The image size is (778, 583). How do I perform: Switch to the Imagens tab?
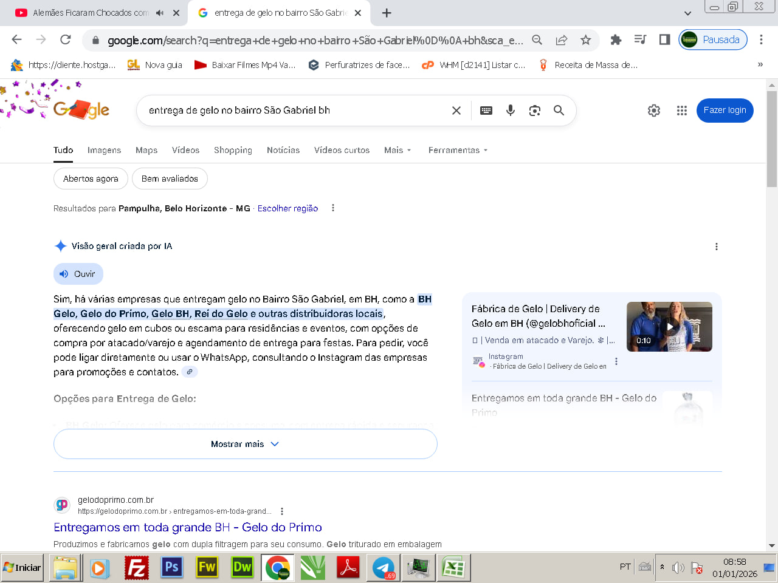coord(104,150)
